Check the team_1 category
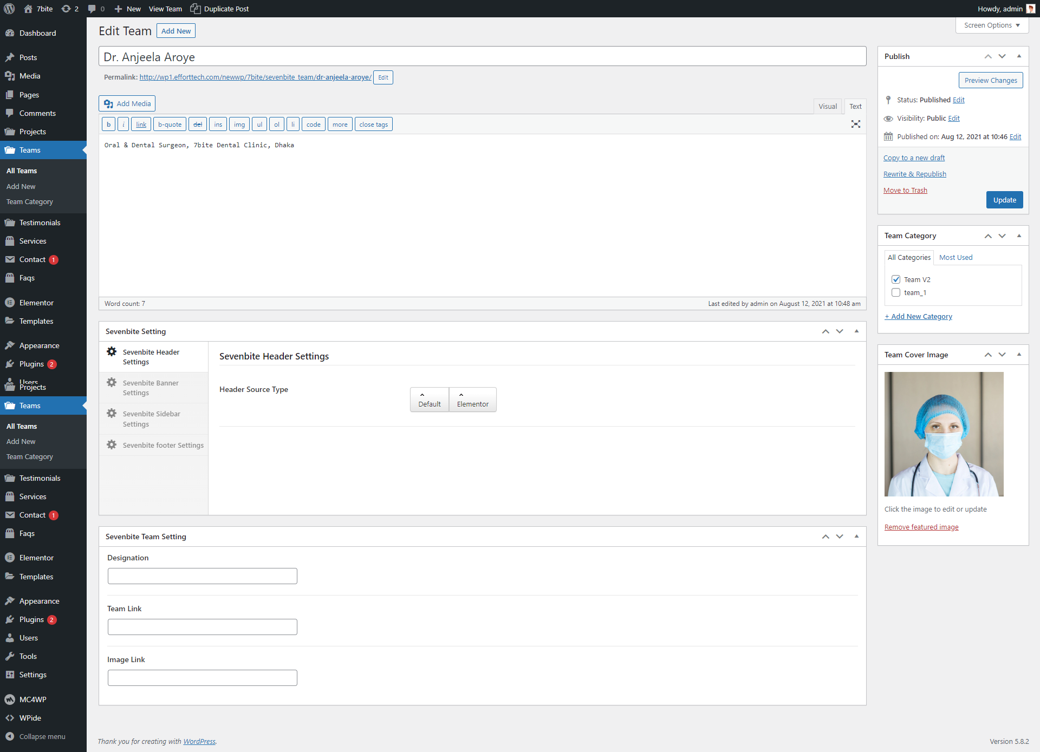1040x752 pixels. pyautogui.click(x=896, y=292)
